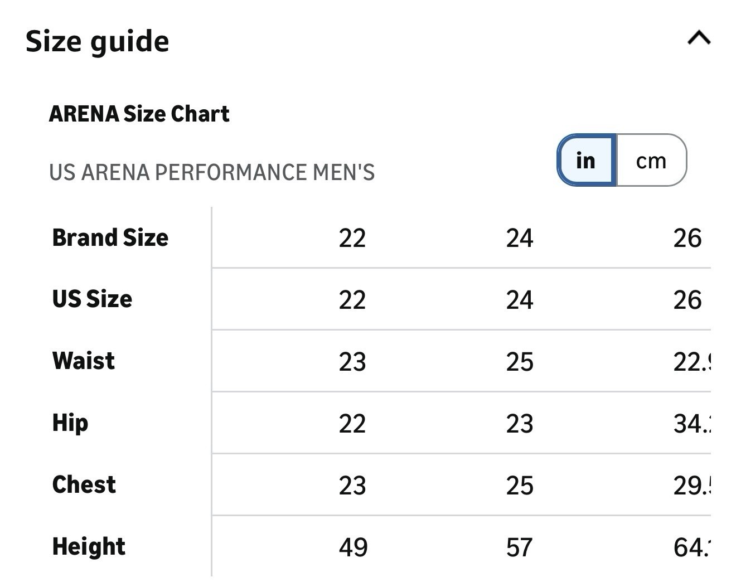This screenshot has width=736, height=582.
Task: Click Brand Size value 26
Action: (687, 239)
